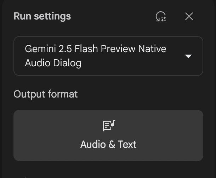Image resolution: width=216 pixels, height=178 pixels.
Task: Click the white triangle in the model field
Action: [188, 56]
